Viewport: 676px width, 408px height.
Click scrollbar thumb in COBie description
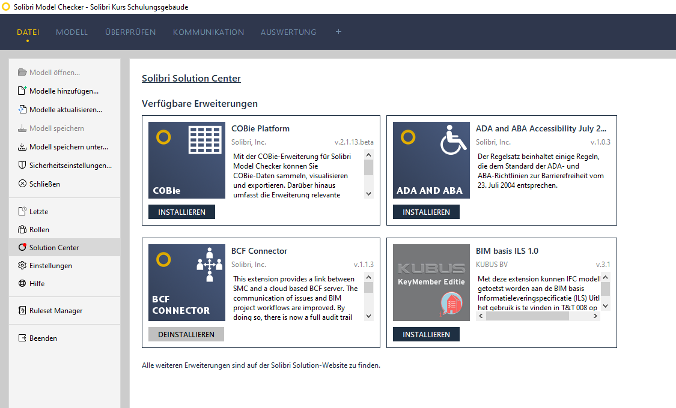pos(368,167)
